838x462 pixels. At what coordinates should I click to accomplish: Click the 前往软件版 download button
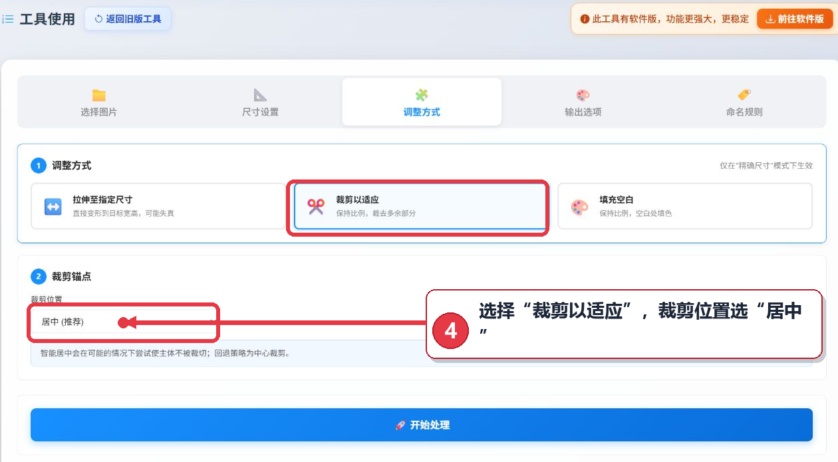[x=795, y=19]
